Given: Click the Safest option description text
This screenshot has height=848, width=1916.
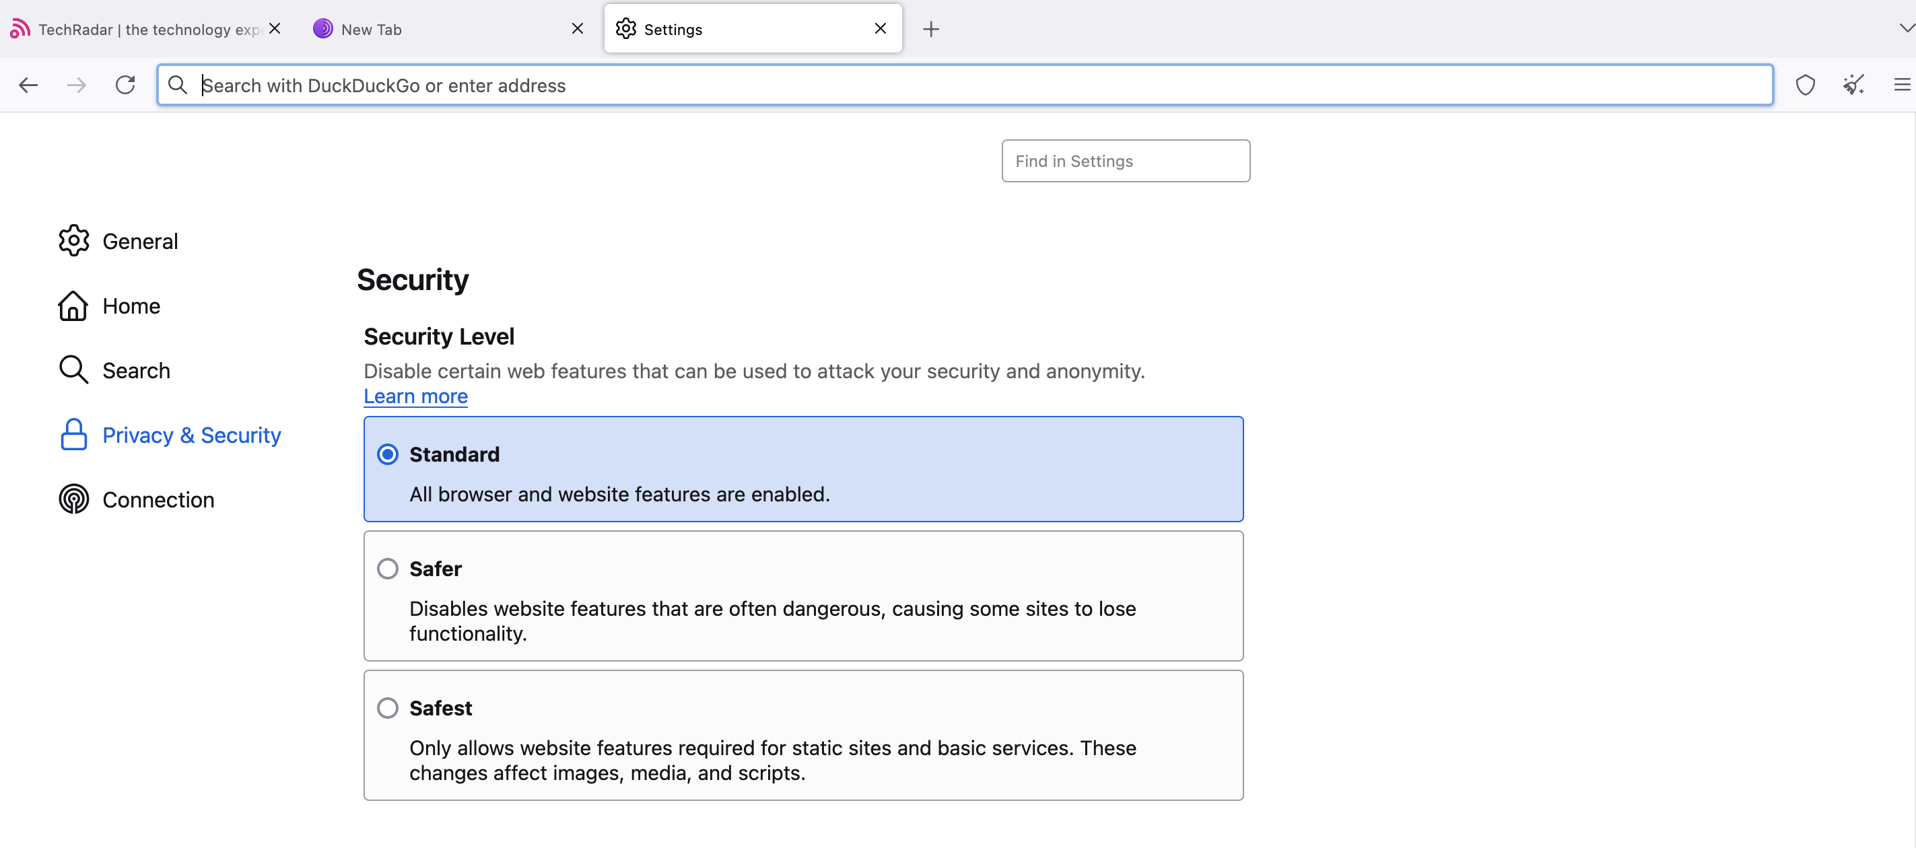Looking at the screenshot, I should tap(772, 759).
